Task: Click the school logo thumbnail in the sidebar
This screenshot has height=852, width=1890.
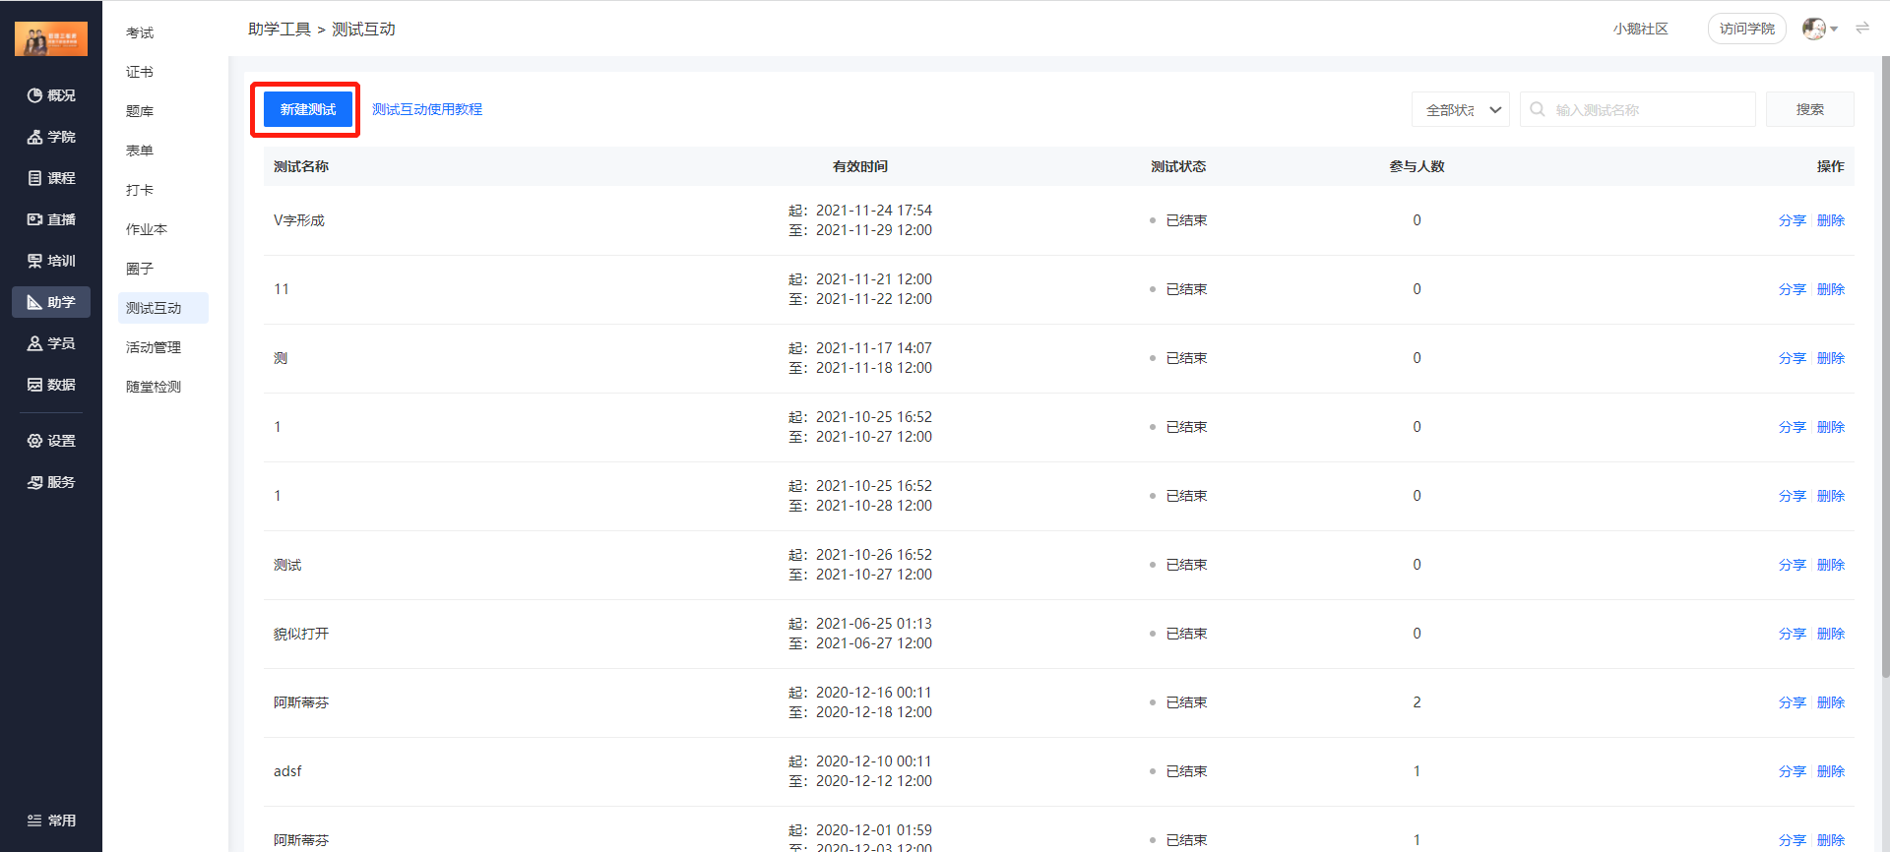Action: pyautogui.click(x=51, y=38)
